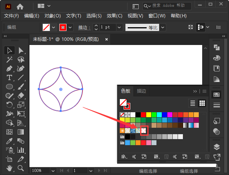Click the Home icon in title bar
The height and width of the screenshot is (175, 229).
tap(20, 6)
